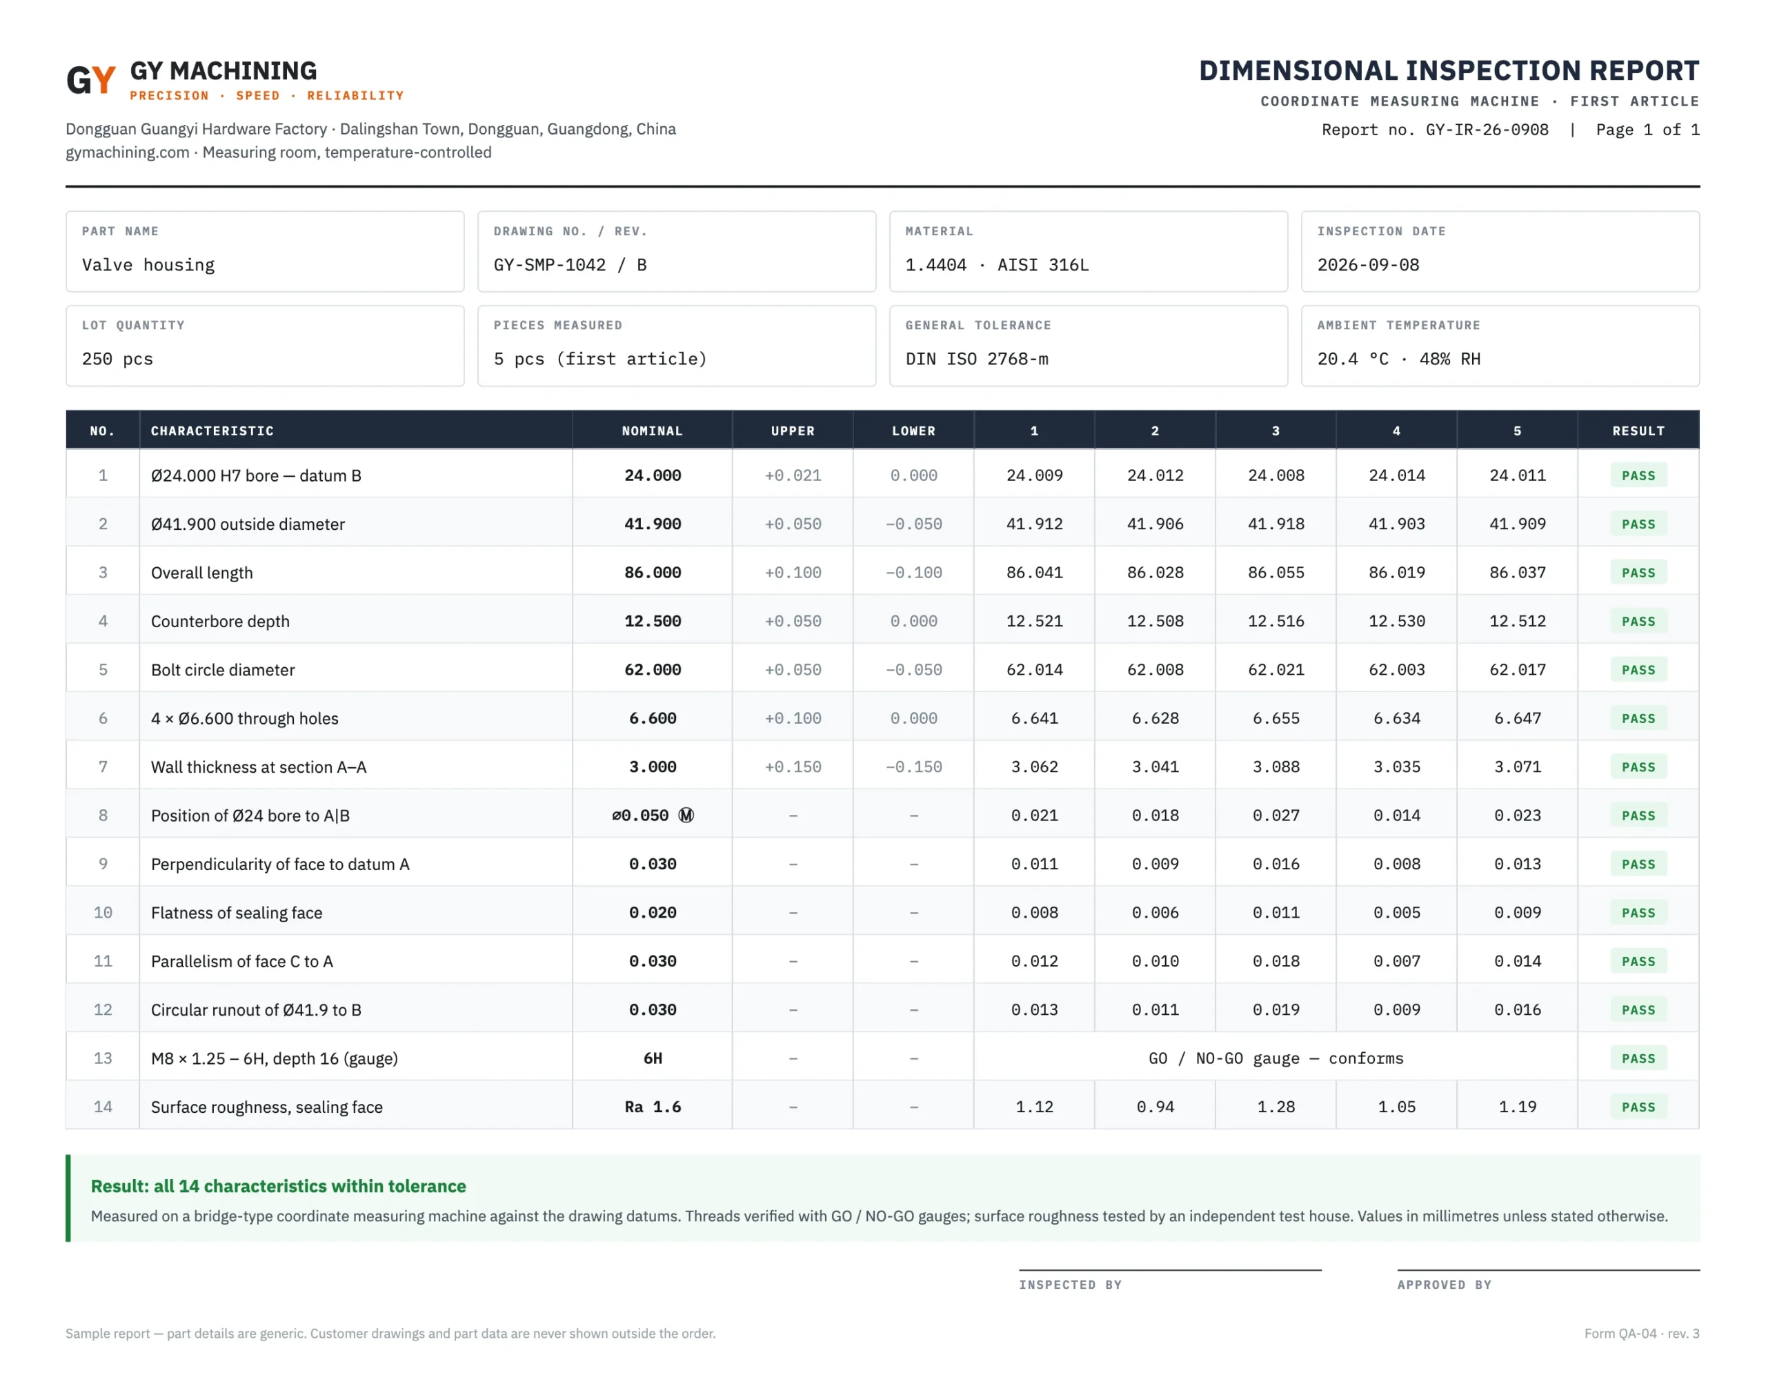Click upper tolerance '+0.021'
1766x1393 pixels.
793,475
